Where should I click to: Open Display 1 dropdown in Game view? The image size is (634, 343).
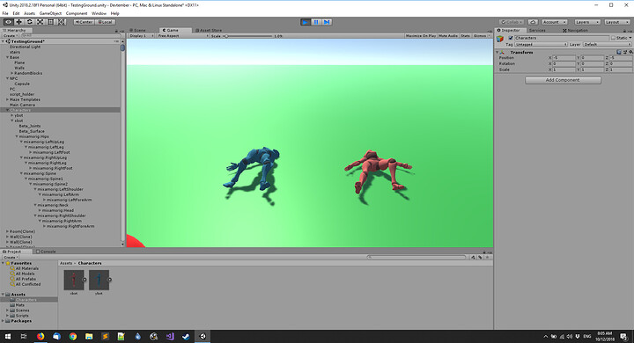[x=141, y=35]
